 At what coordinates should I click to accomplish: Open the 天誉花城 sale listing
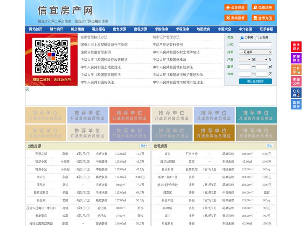coord(41,154)
